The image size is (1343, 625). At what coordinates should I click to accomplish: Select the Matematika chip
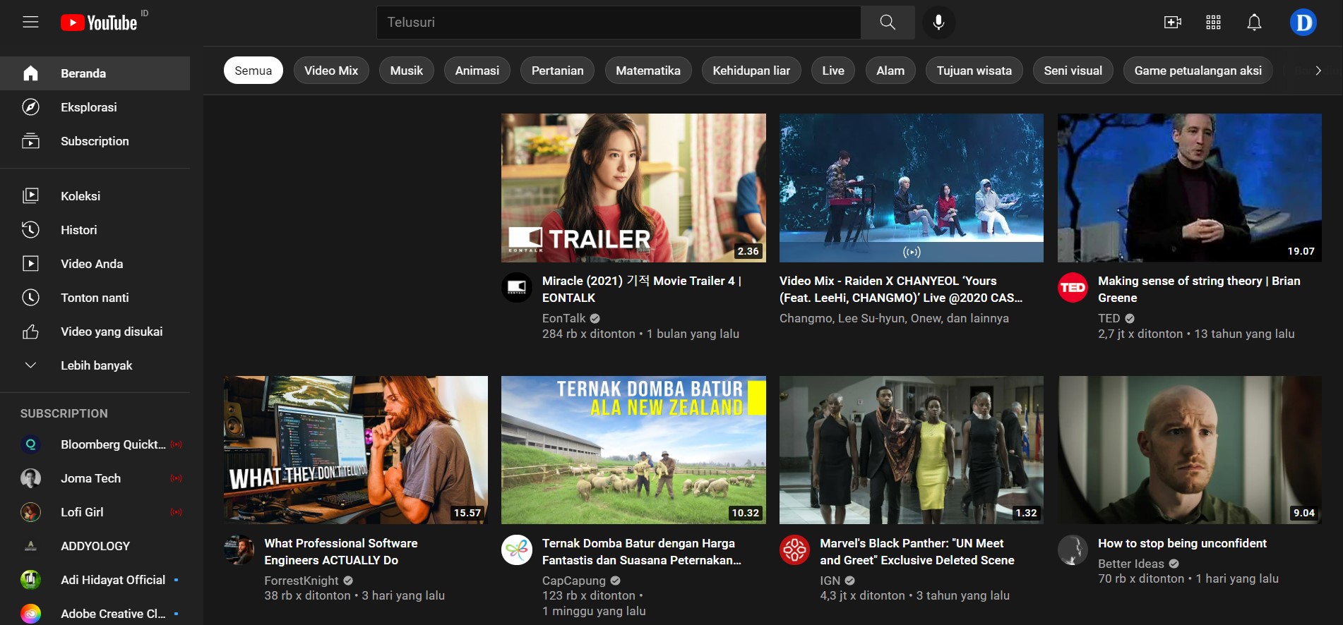tap(648, 71)
